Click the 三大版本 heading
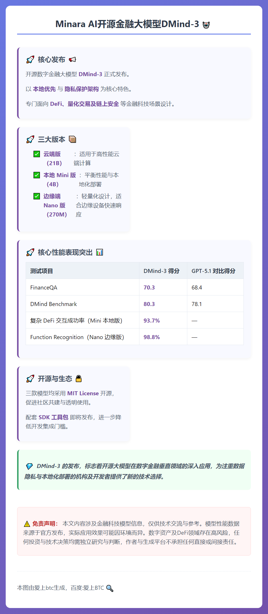Screen dimensions: 268x614 (52, 139)
